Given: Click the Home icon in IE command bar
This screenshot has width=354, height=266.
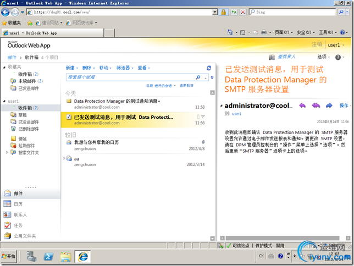Looking at the screenshot, I should [230, 32].
